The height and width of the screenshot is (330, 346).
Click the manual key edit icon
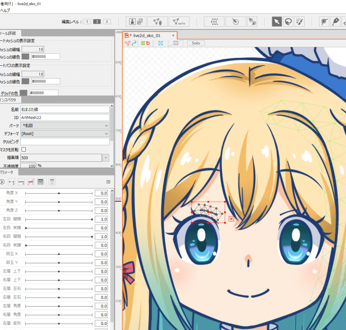[40, 182]
